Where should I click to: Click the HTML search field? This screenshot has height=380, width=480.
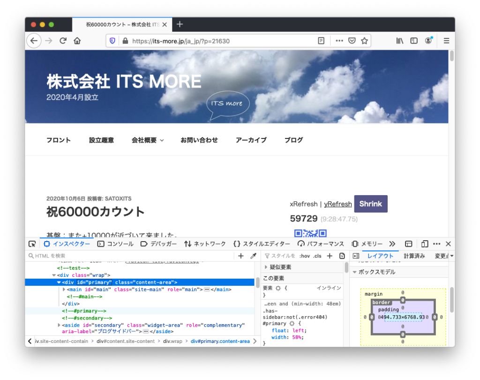coord(131,256)
